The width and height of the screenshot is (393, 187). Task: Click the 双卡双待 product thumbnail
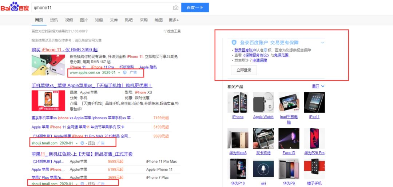263,138
